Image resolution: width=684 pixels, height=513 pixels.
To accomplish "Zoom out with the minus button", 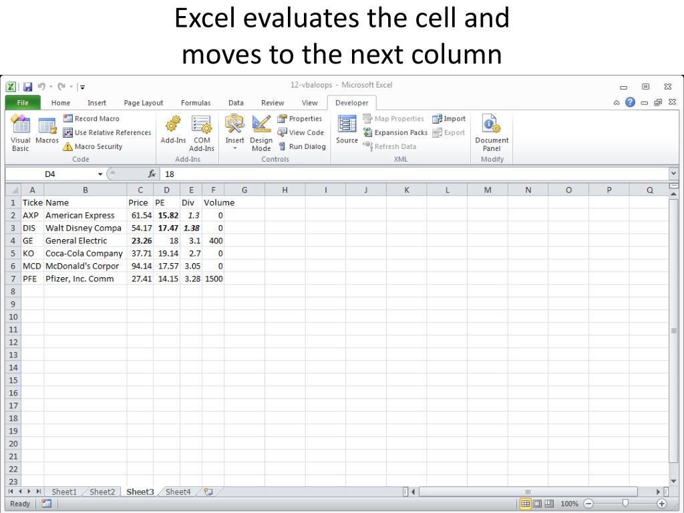I will point(588,504).
